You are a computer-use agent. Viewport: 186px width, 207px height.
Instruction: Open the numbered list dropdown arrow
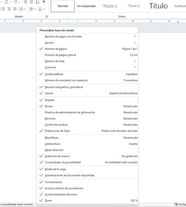coord(11,2)
